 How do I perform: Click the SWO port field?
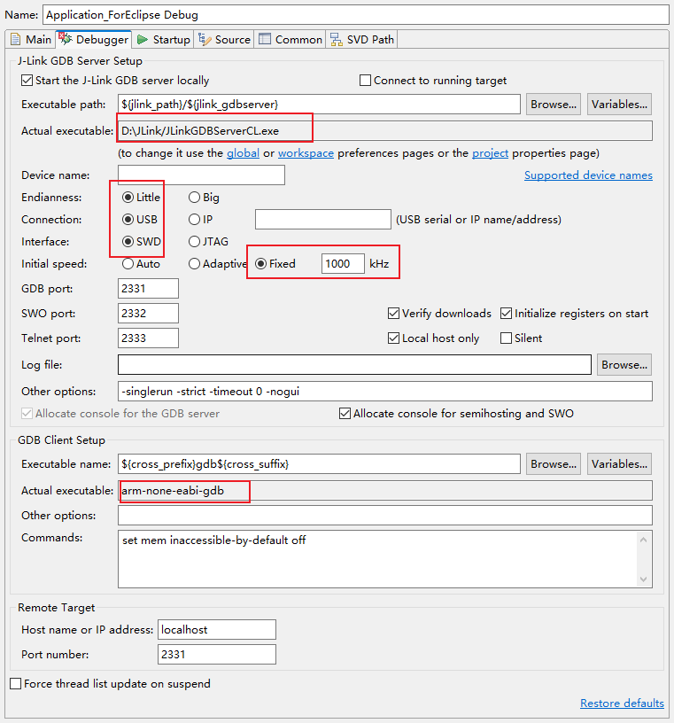click(148, 314)
